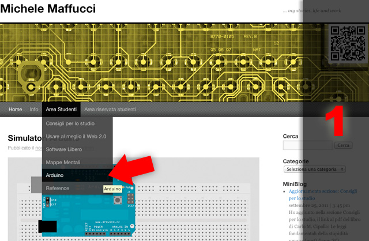Click the Arduino board illustration

point(86,214)
